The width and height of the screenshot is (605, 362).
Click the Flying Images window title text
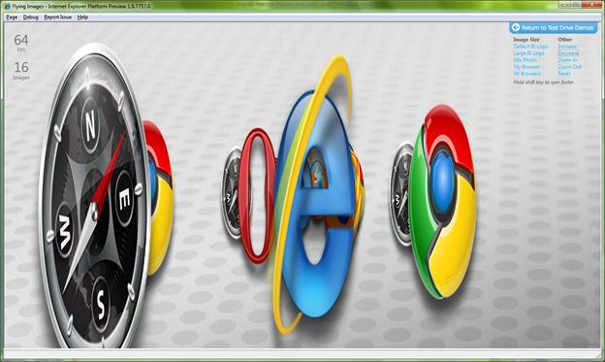coord(81,6)
